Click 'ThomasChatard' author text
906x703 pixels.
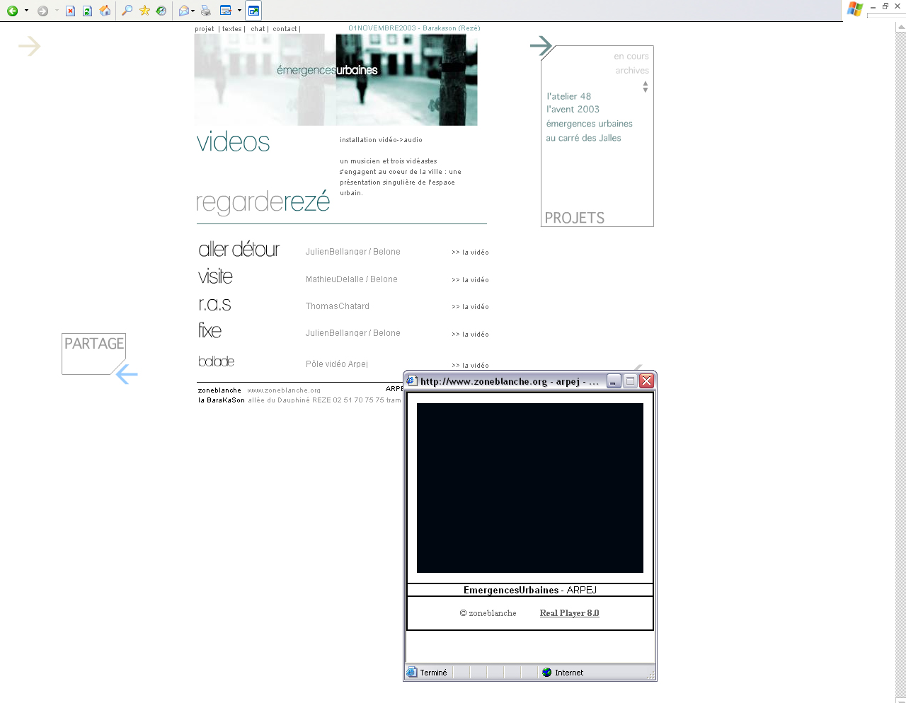point(338,306)
